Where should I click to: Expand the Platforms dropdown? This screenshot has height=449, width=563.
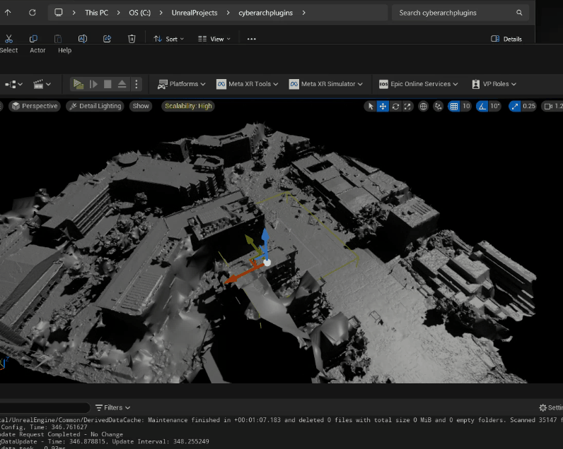tap(182, 84)
